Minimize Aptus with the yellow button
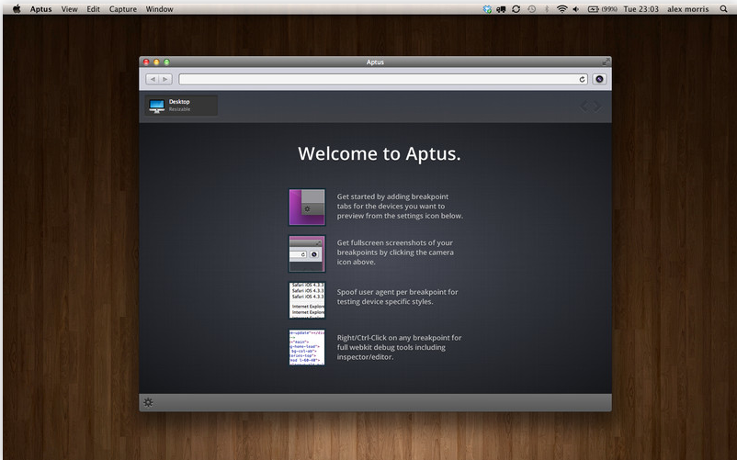 pyautogui.click(x=156, y=62)
